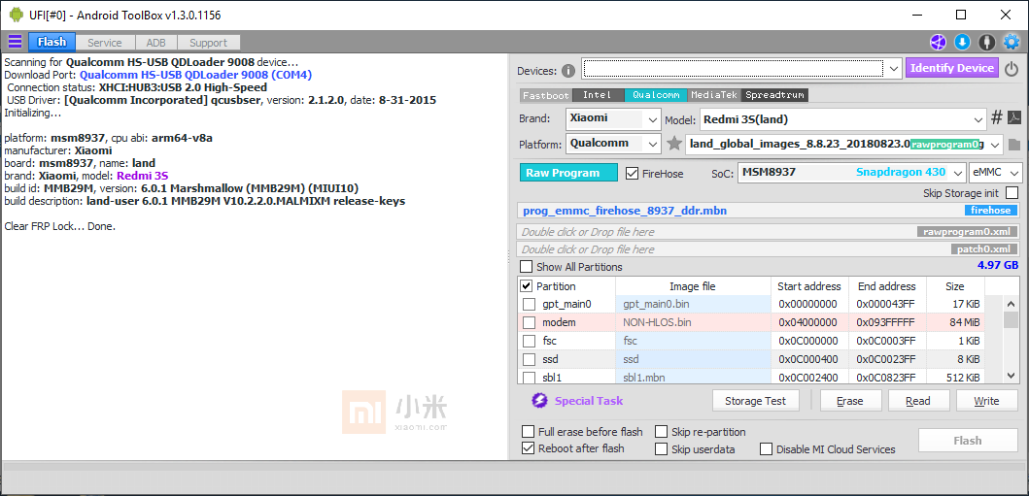The width and height of the screenshot is (1029, 496).
Task: Click the Read button
Action: [x=919, y=401]
